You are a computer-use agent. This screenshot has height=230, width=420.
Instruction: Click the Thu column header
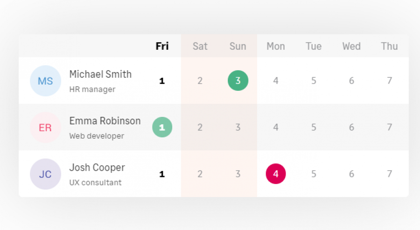pos(390,46)
